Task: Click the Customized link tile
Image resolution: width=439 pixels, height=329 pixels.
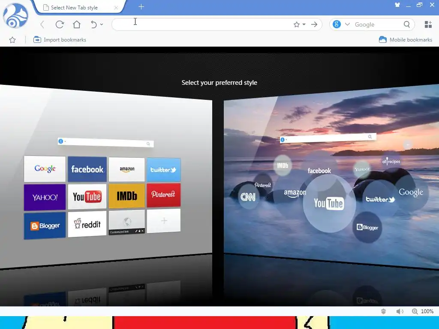Action: [x=127, y=222]
